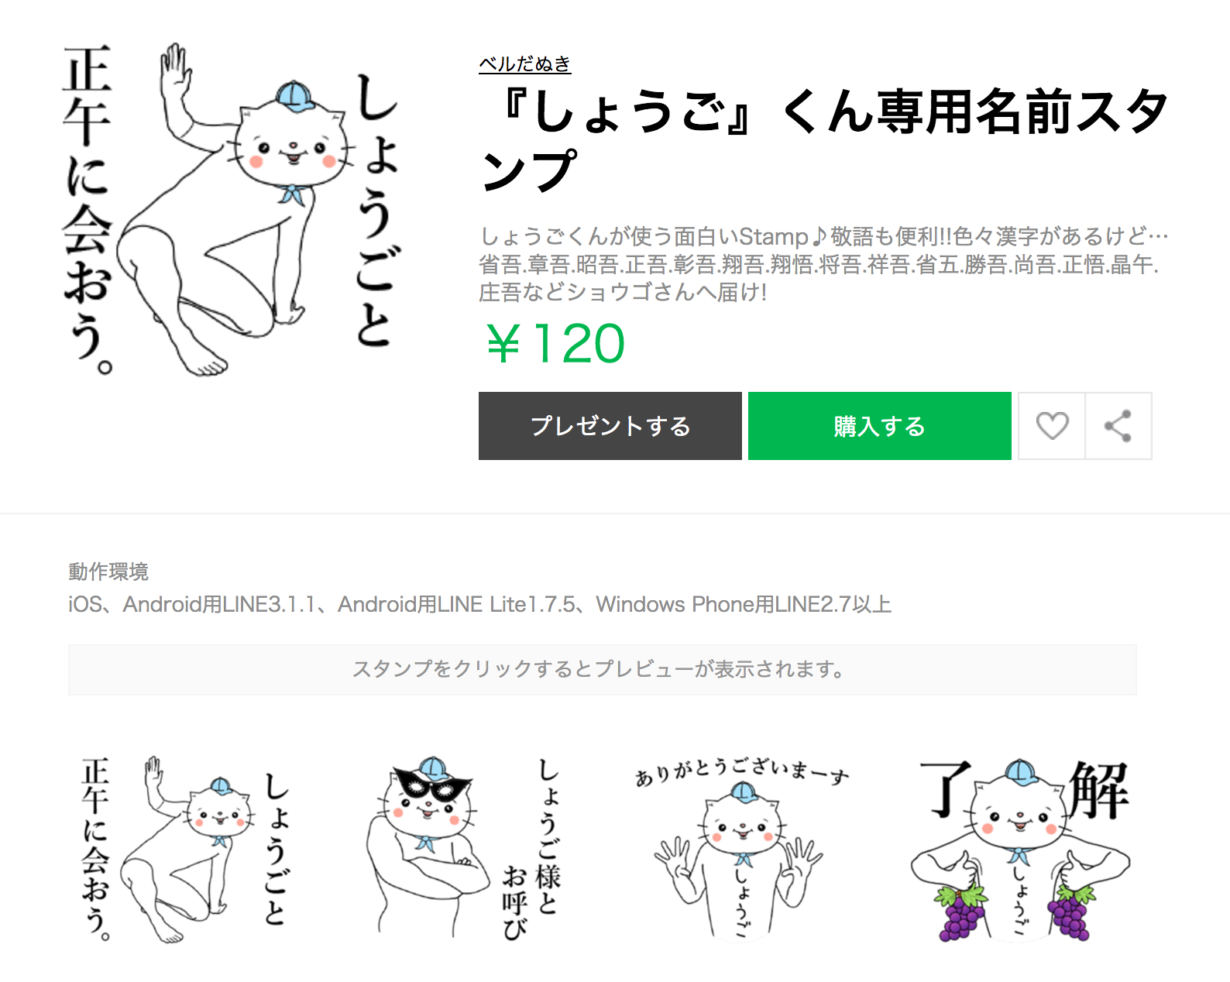Click the プレゼントする gift button
Image resolution: width=1230 pixels, height=982 pixels.
coord(610,426)
